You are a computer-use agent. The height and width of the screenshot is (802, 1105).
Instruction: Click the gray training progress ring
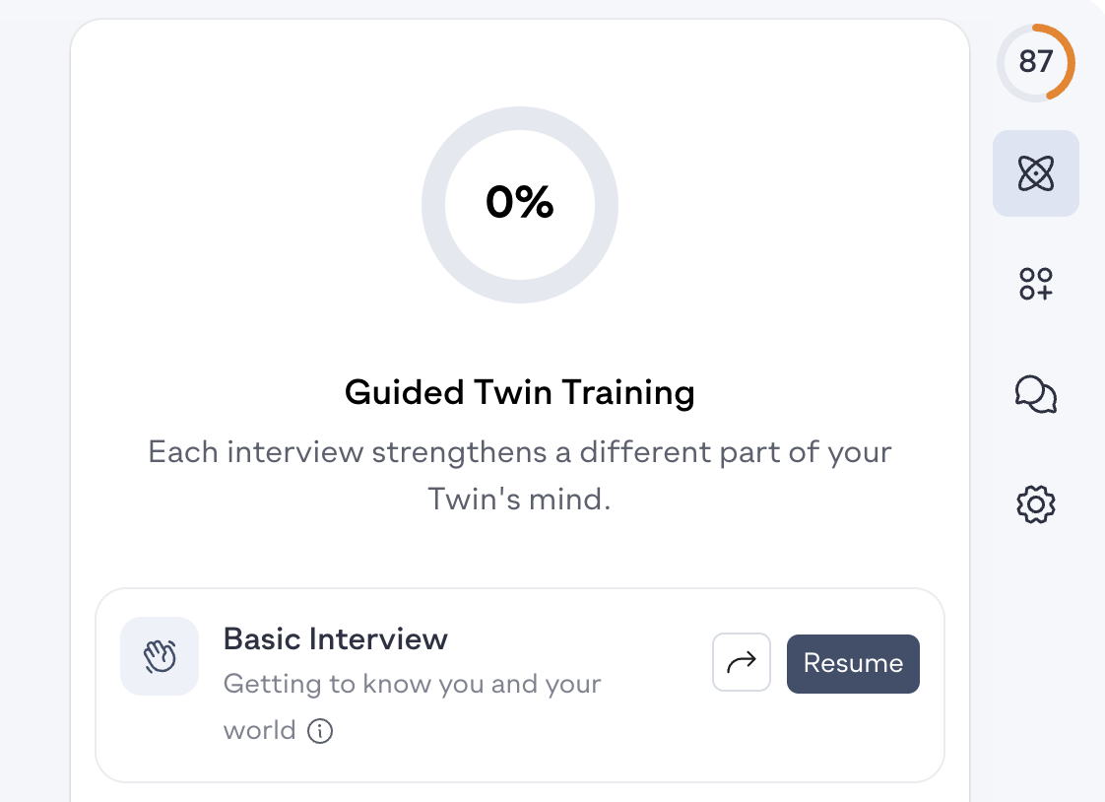pyautogui.click(x=433, y=205)
